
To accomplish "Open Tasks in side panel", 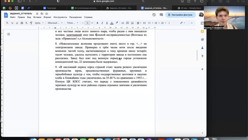I will click(x=202, y=40).
